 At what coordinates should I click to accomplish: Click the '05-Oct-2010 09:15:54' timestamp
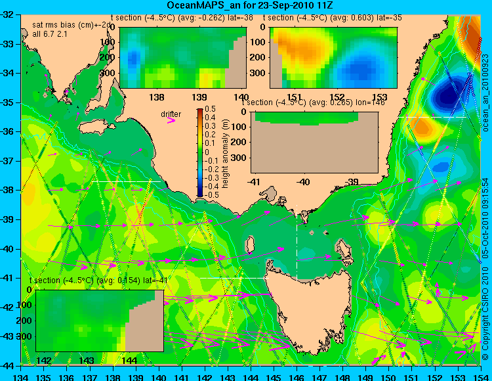pyautogui.click(x=485, y=218)
